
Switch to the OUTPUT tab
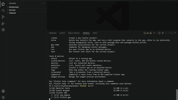coord(62,33)
